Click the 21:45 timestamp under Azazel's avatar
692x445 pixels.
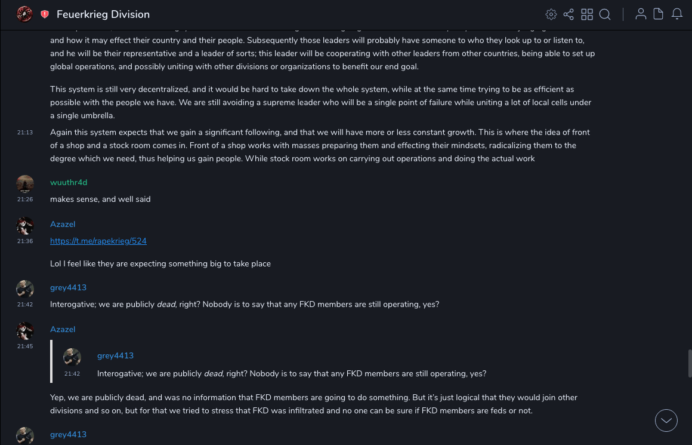click(25, 346)
